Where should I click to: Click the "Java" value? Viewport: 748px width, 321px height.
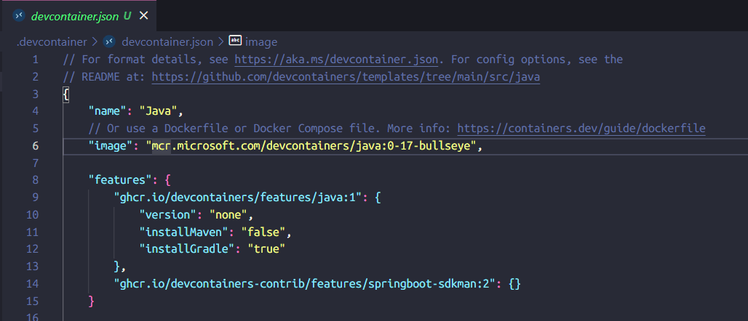pyautogui.click(x=158, y=111)
